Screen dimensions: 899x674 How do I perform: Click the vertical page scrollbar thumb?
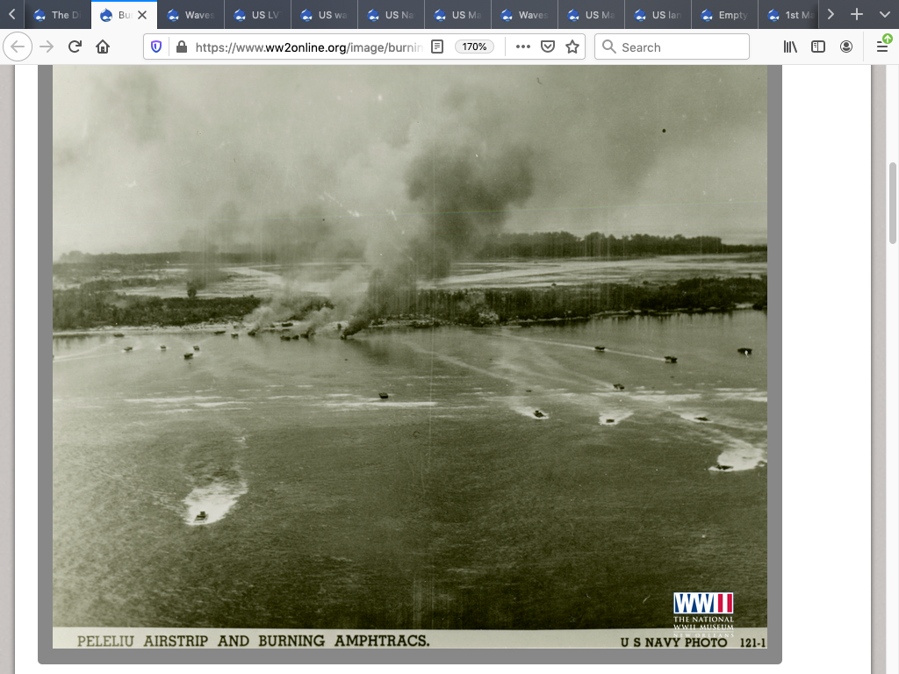click(893, 203)
